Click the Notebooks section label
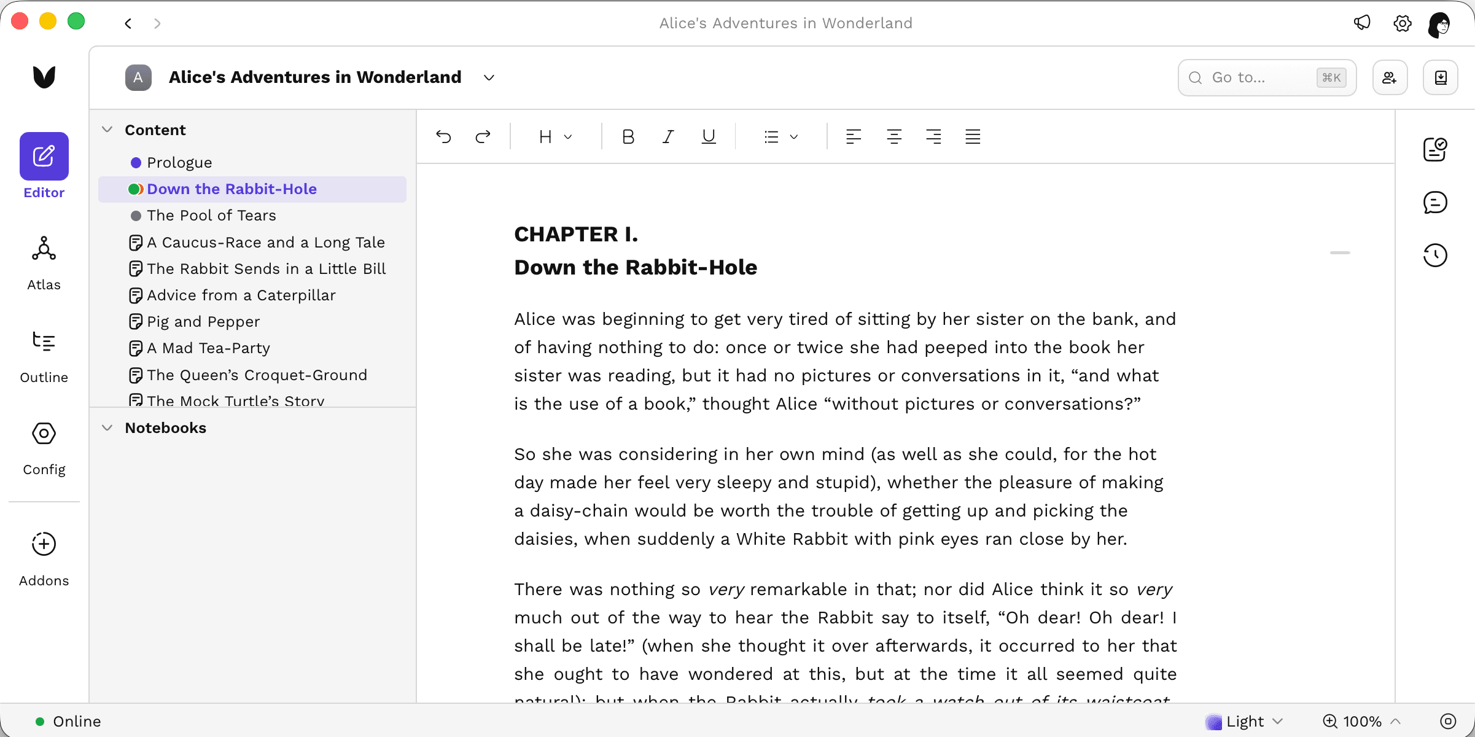 click(165, 427)
